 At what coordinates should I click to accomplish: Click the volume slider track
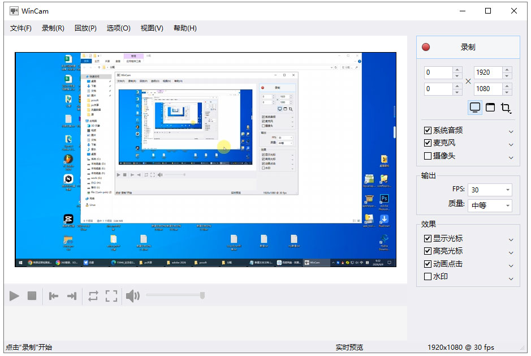[174, 295]
